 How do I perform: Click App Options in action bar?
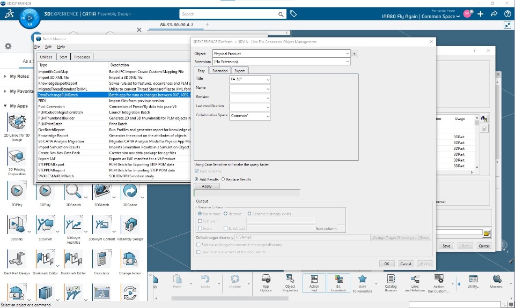[x=266, y=283]
